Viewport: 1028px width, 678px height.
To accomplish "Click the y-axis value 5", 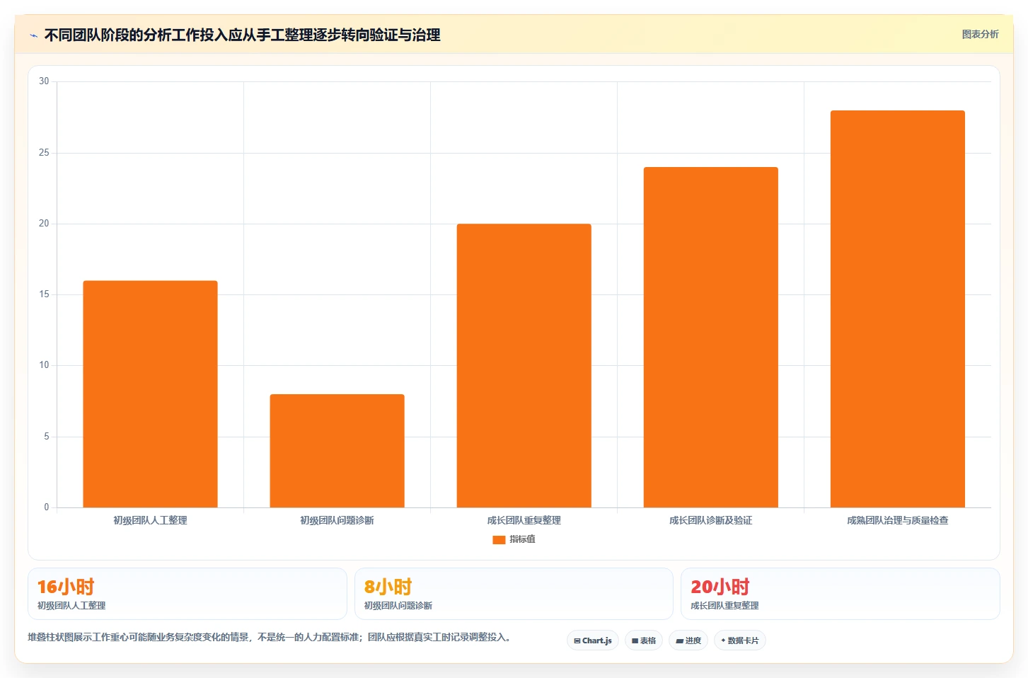I will [x=47, y=437].
